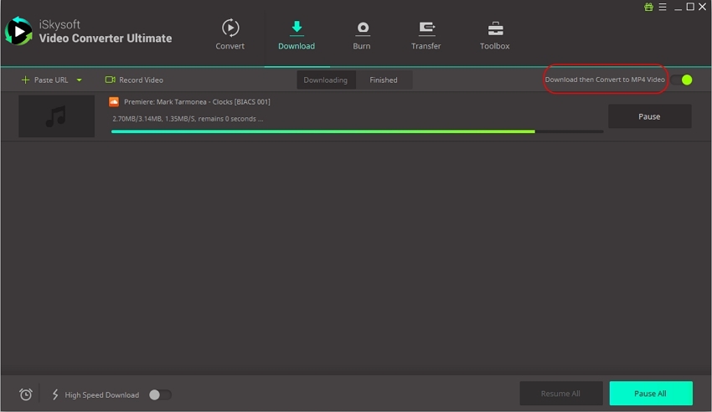Click the Pause All button
The height and width of the screenshot is (412, 712).
[x=650, y=394]
